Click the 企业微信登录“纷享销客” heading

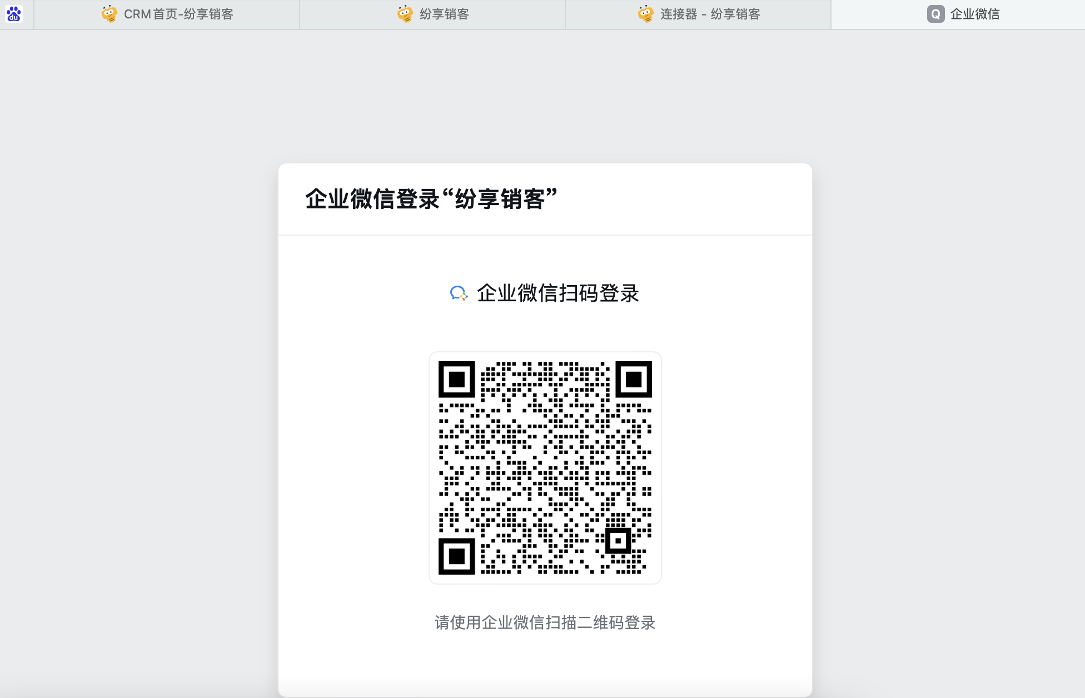(x=431, y=199)
